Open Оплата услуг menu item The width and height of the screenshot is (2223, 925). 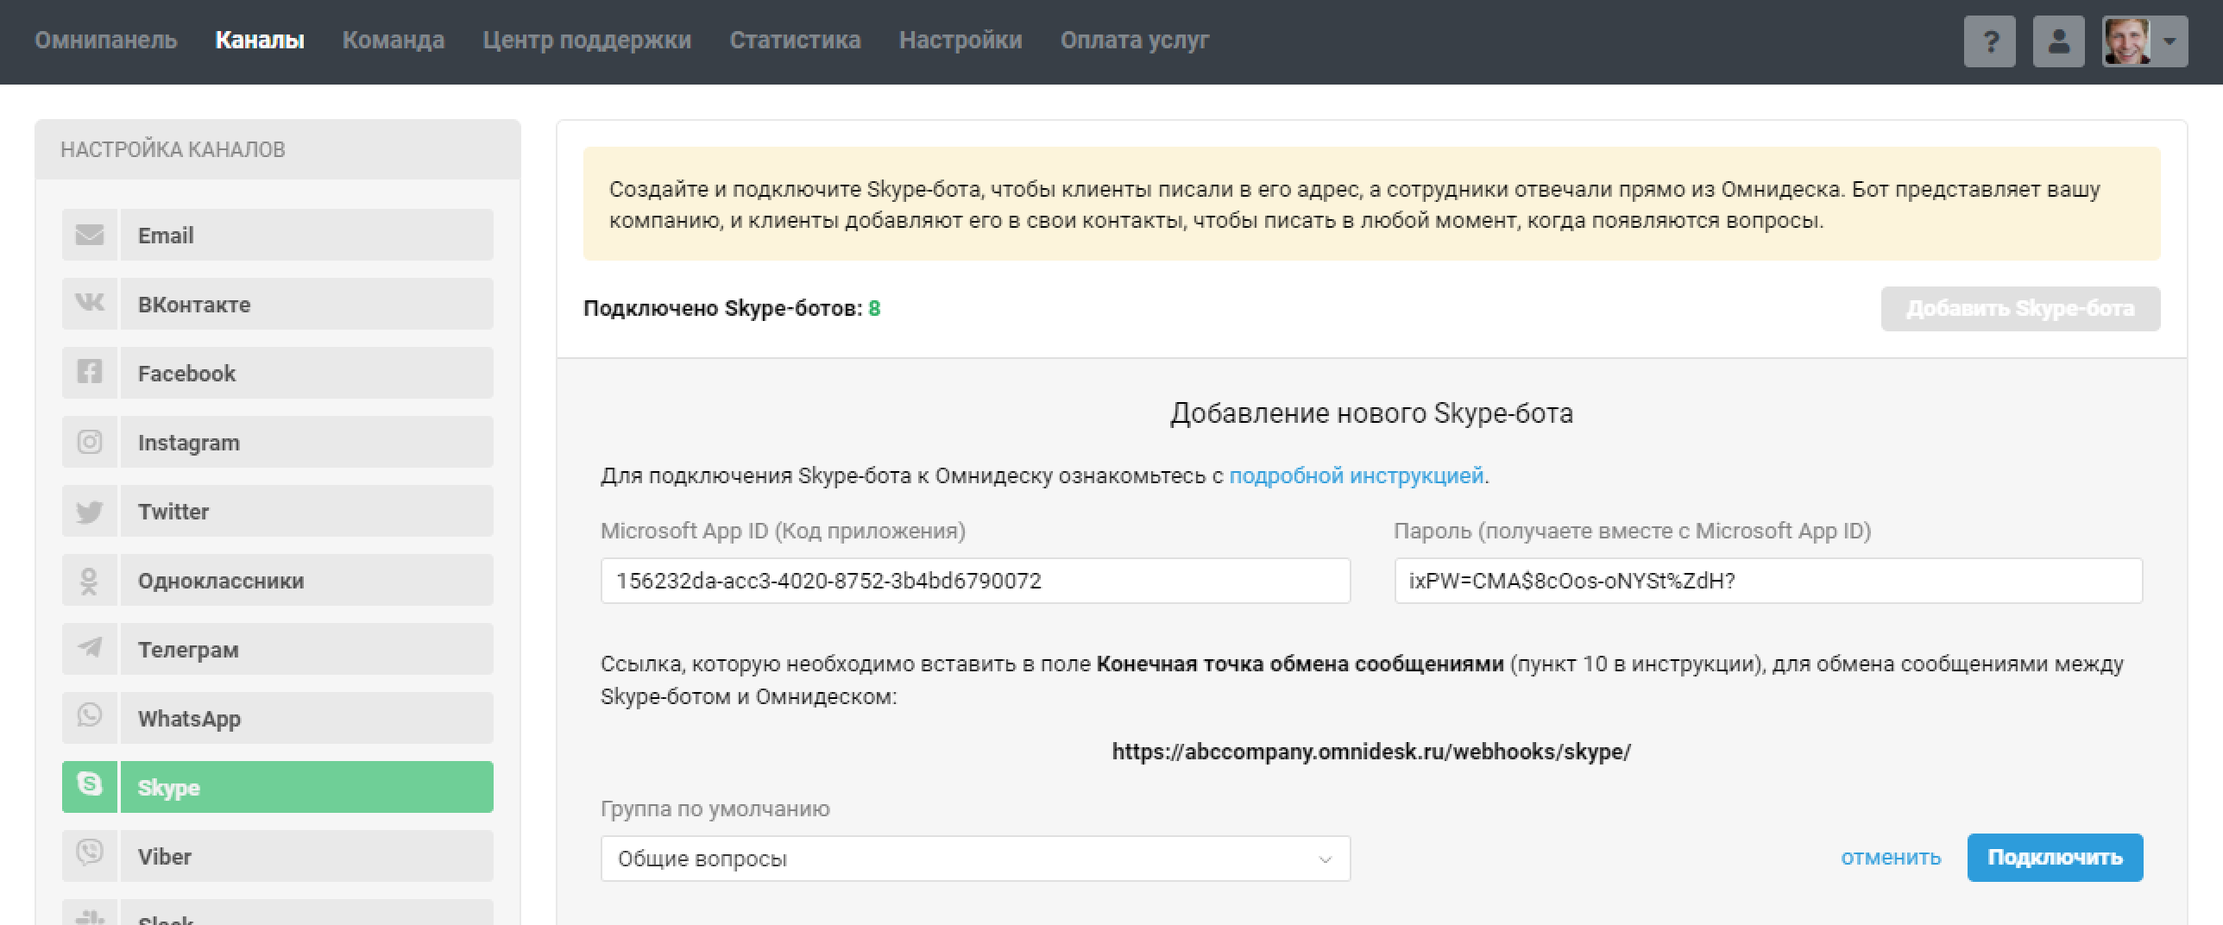pos(1135,41)
